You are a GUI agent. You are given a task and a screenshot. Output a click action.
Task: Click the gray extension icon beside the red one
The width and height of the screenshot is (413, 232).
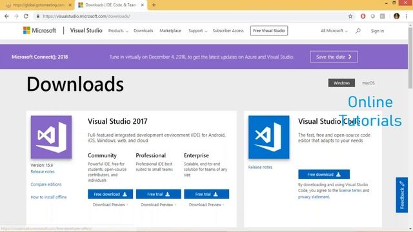373,16
